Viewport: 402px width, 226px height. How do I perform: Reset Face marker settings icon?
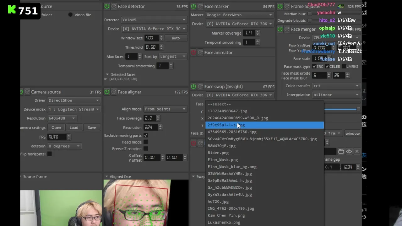(x=200, y=6)
